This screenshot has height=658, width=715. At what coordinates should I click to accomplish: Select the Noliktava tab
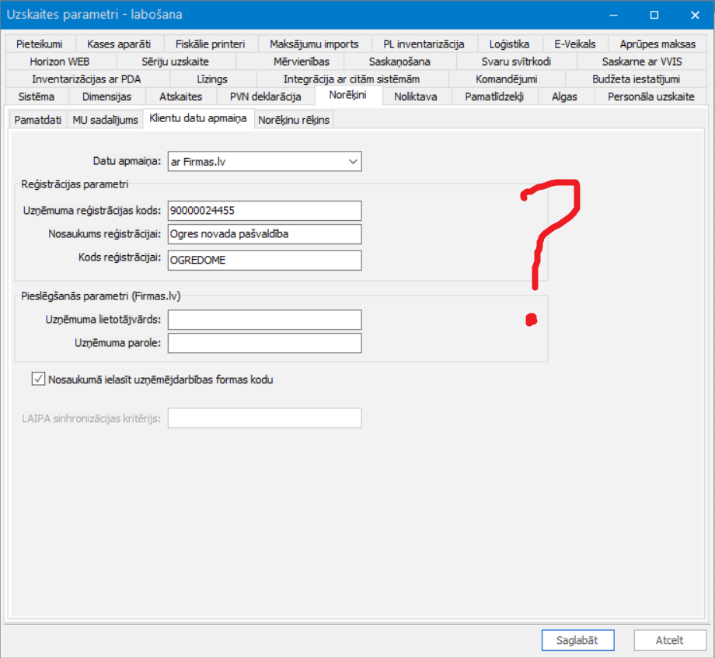416,96
